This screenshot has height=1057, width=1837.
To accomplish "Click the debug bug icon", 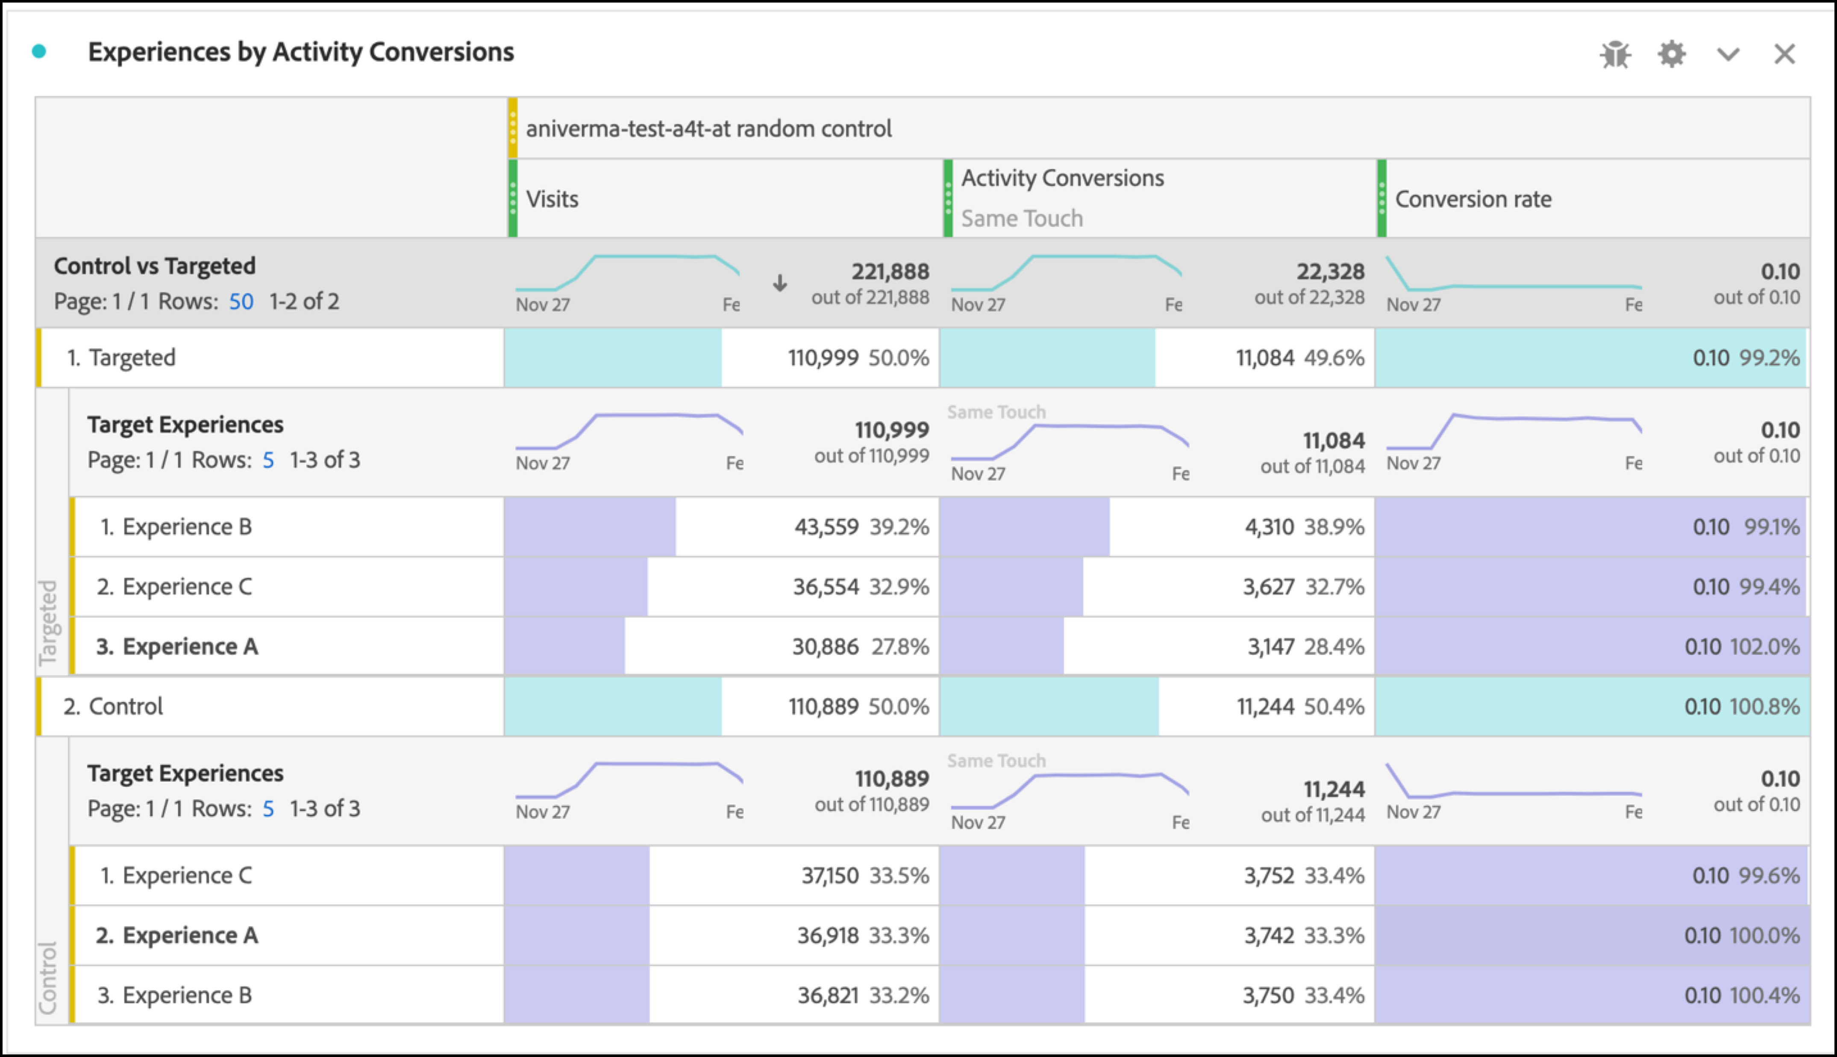I will (x=1616, y=54).
